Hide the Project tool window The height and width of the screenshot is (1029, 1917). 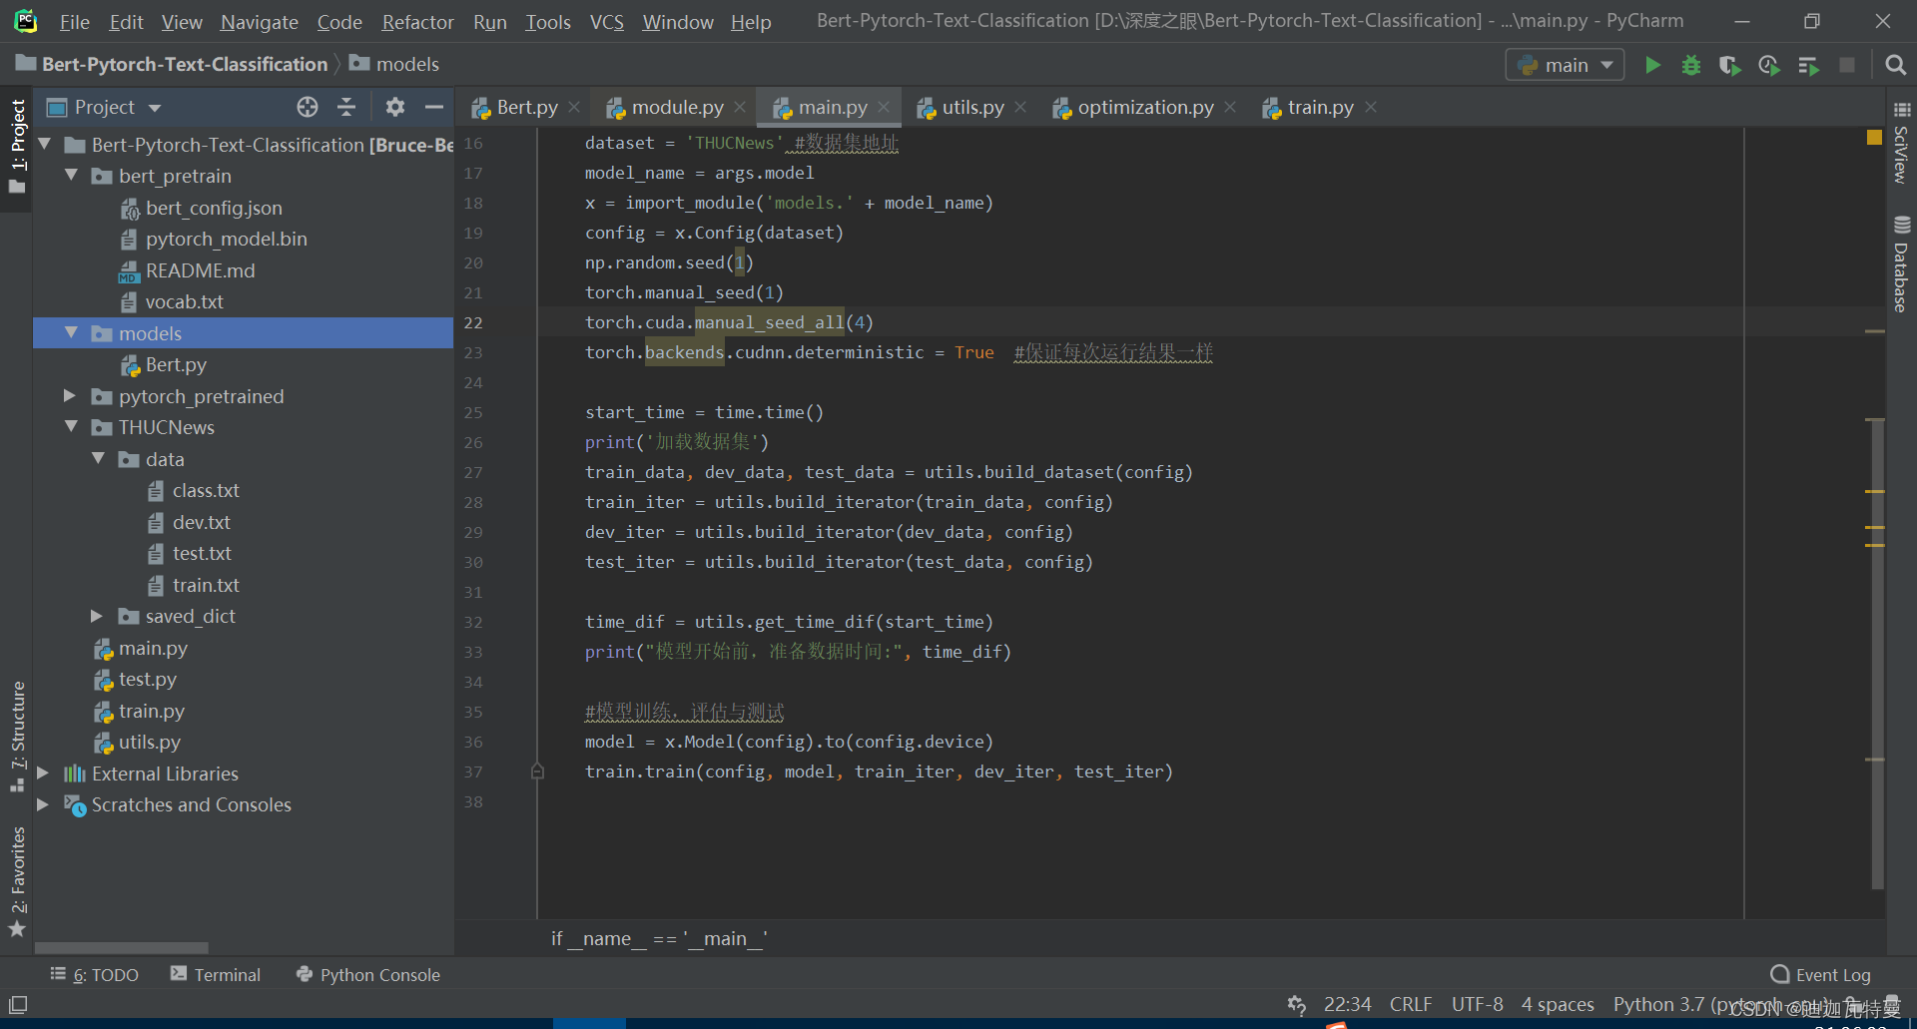pos(433,107)
